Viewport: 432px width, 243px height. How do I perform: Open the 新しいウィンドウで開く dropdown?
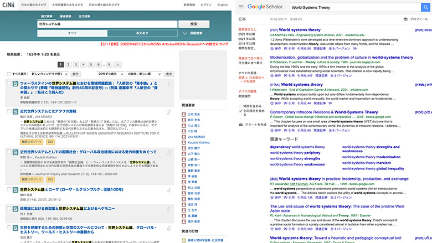pyautogui.click(x=49, y=74)
